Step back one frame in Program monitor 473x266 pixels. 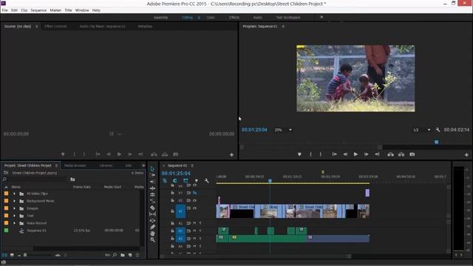pyautogui.click(x=345, y=154)
